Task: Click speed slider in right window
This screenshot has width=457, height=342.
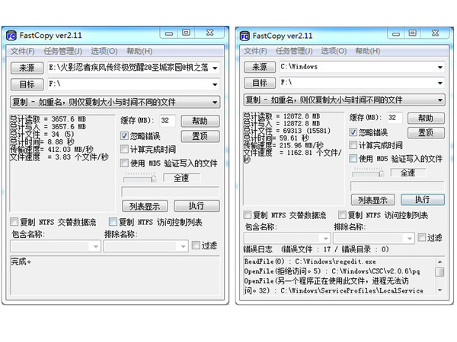Action: pos(368,173)
